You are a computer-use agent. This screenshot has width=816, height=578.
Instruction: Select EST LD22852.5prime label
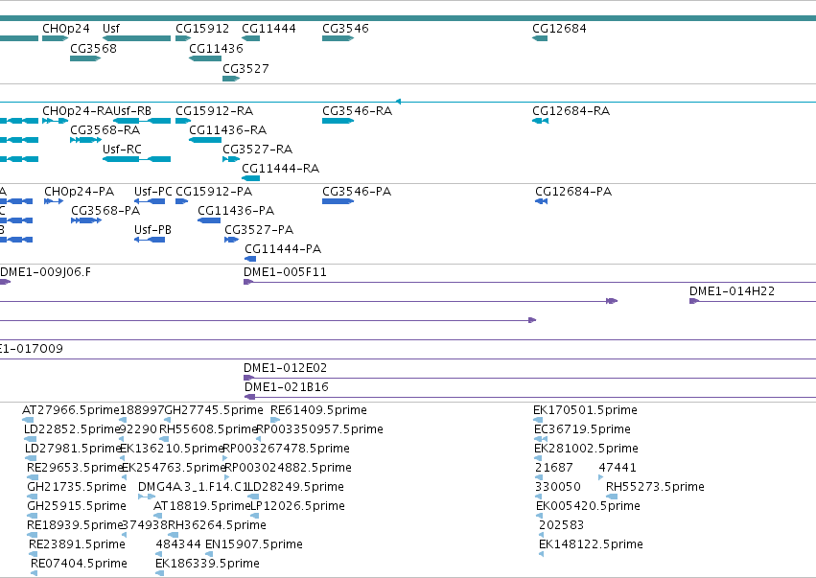72,429
